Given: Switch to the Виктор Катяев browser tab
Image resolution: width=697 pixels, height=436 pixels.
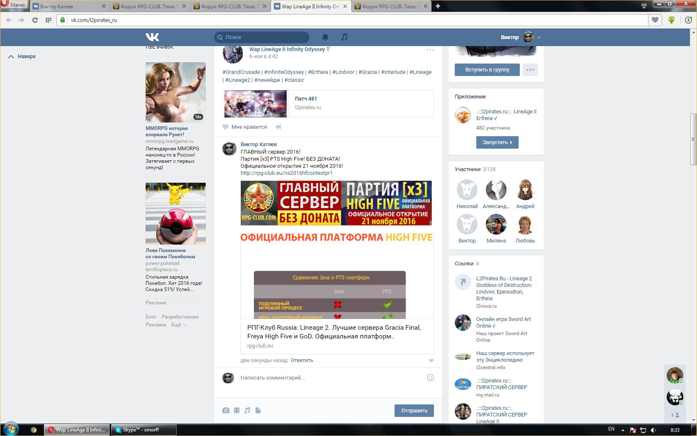Looking at the screenshot, I should click(x=69, y=6).
